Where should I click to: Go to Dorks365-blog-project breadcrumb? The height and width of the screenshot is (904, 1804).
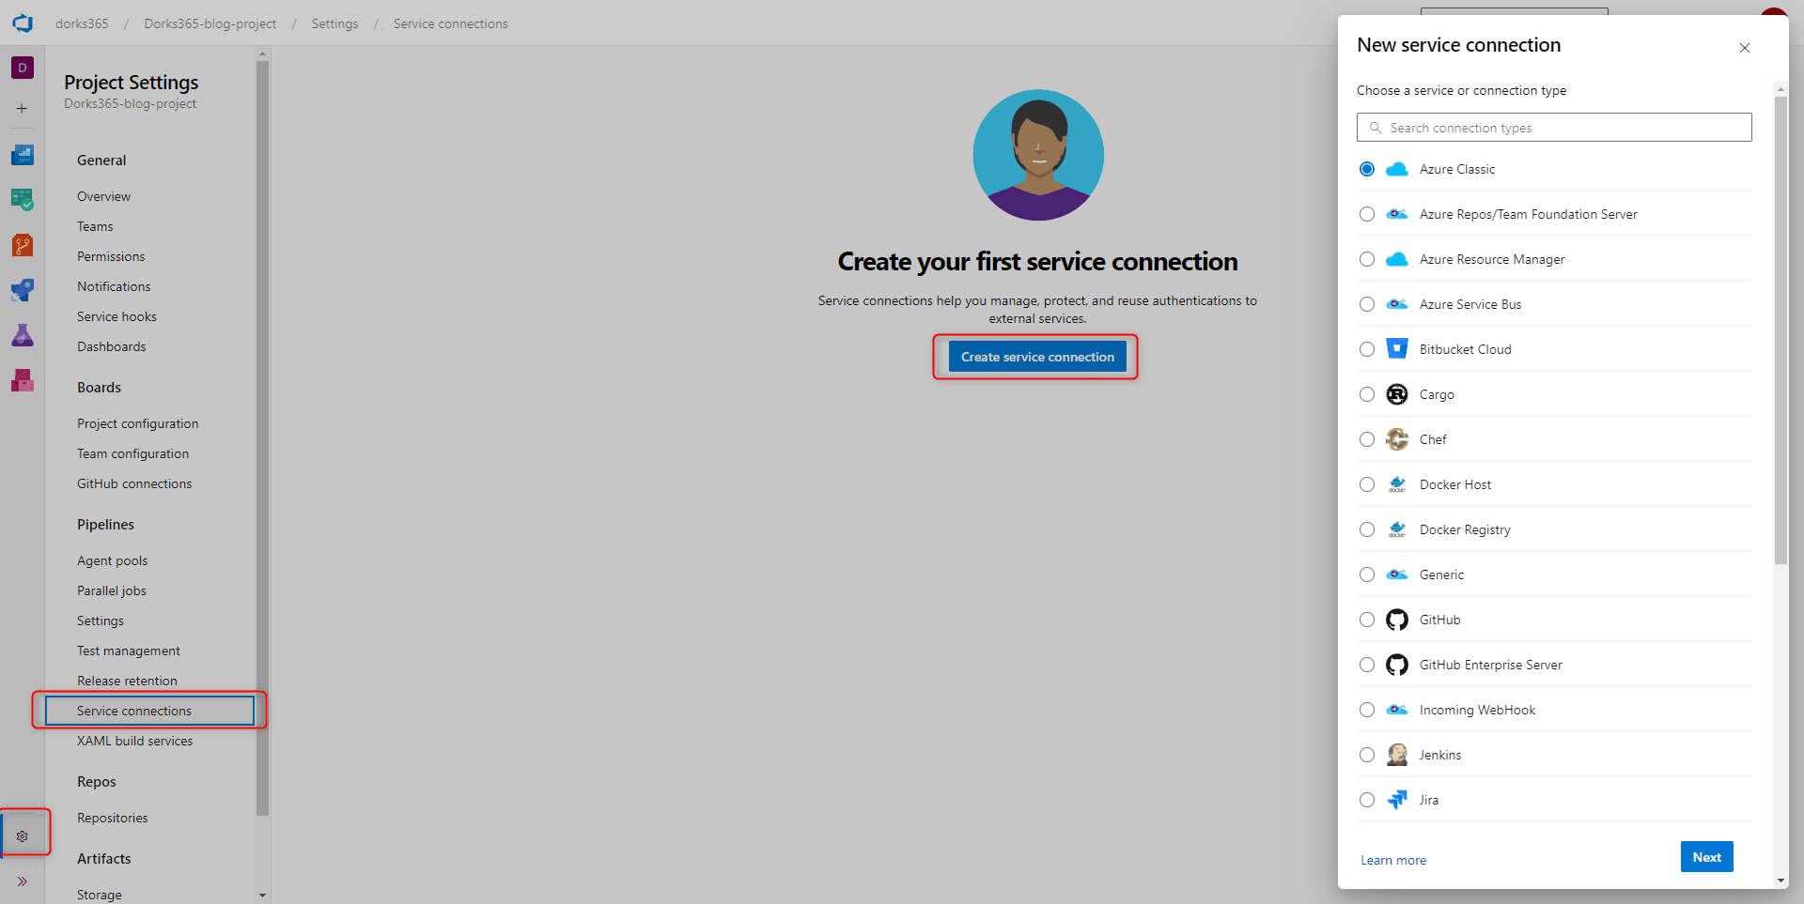[x=210, y=23]
